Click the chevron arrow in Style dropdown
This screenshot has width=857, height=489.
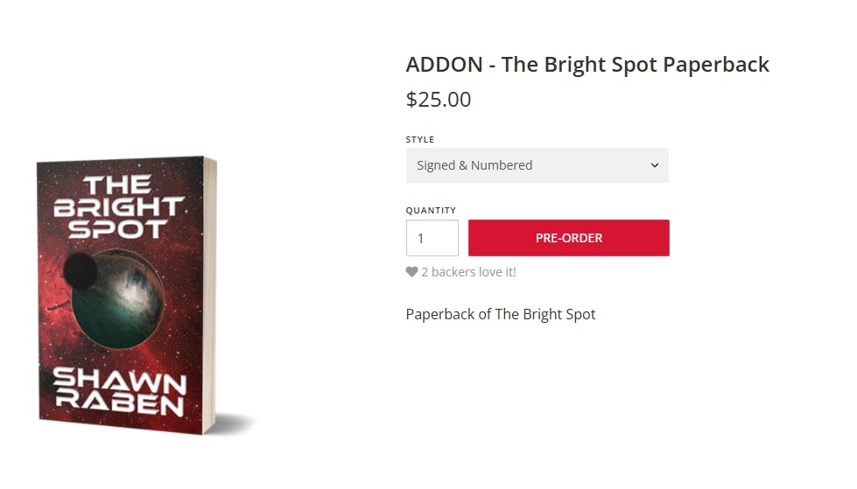[654, 165]
